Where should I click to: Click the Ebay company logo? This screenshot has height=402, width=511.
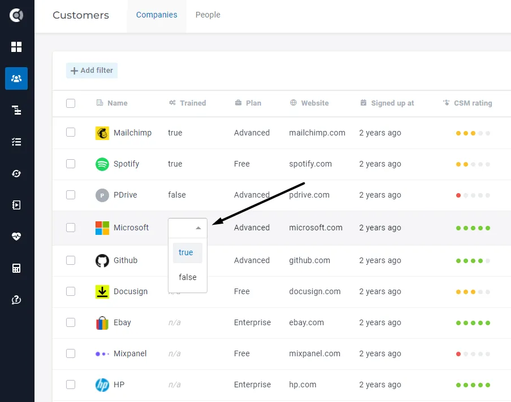[x=102, y=323]
